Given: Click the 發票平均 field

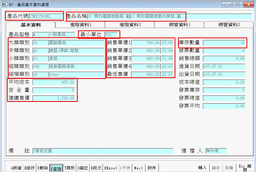Looking at the screenshot, I should point(224,106).
